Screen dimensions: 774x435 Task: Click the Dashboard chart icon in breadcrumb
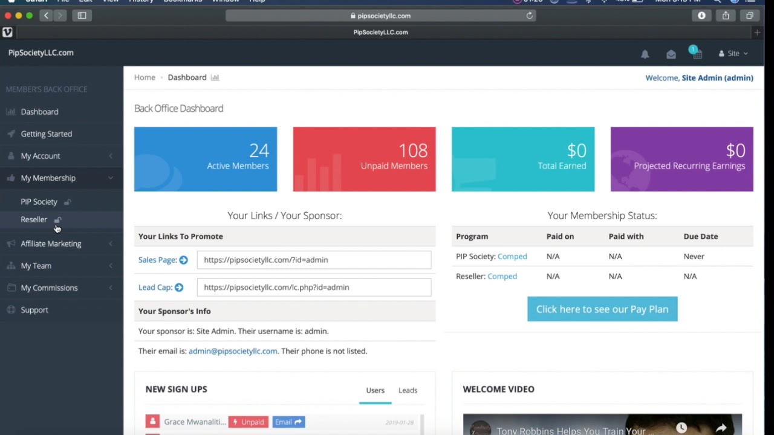pyautogui.click(x=215, y=77)
